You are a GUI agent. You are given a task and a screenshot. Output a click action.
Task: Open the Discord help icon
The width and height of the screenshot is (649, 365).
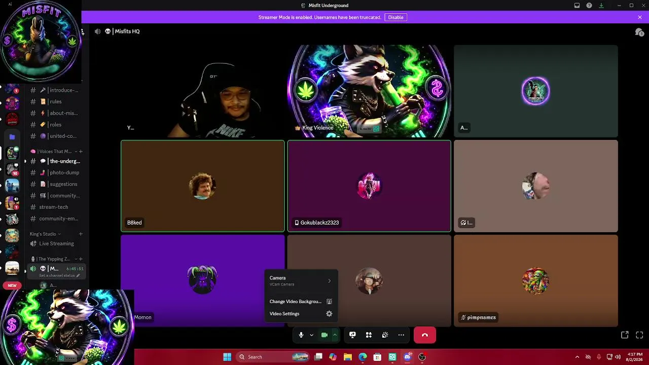point(589,6)
